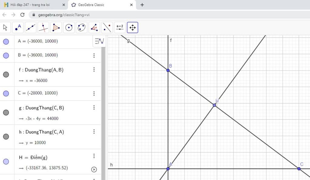Toggle visibility of point C

6,93
